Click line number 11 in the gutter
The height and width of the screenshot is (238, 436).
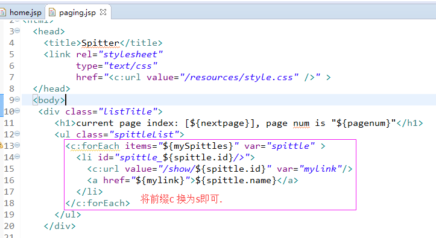pyautogui.click(x=9, y=123)
